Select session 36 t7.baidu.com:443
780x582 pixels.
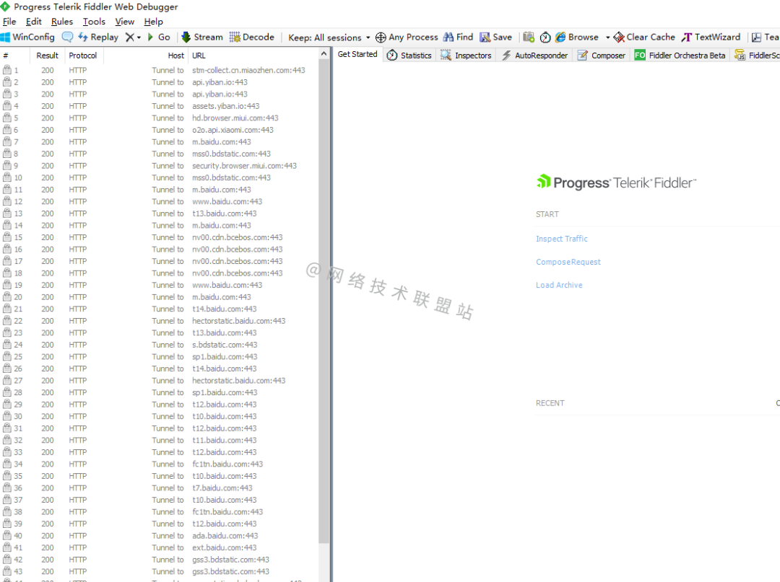pos(159,488)
